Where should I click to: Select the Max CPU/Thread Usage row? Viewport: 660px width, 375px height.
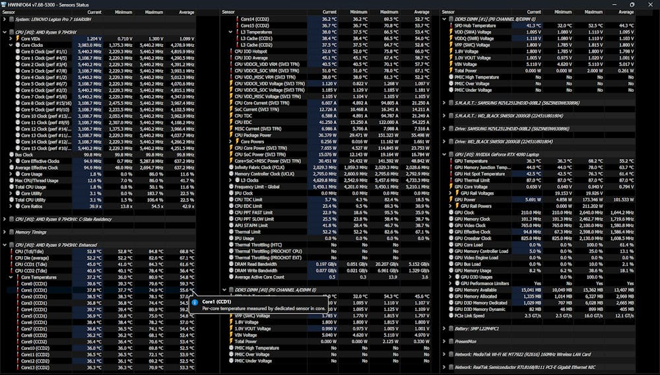pos(98,180)
